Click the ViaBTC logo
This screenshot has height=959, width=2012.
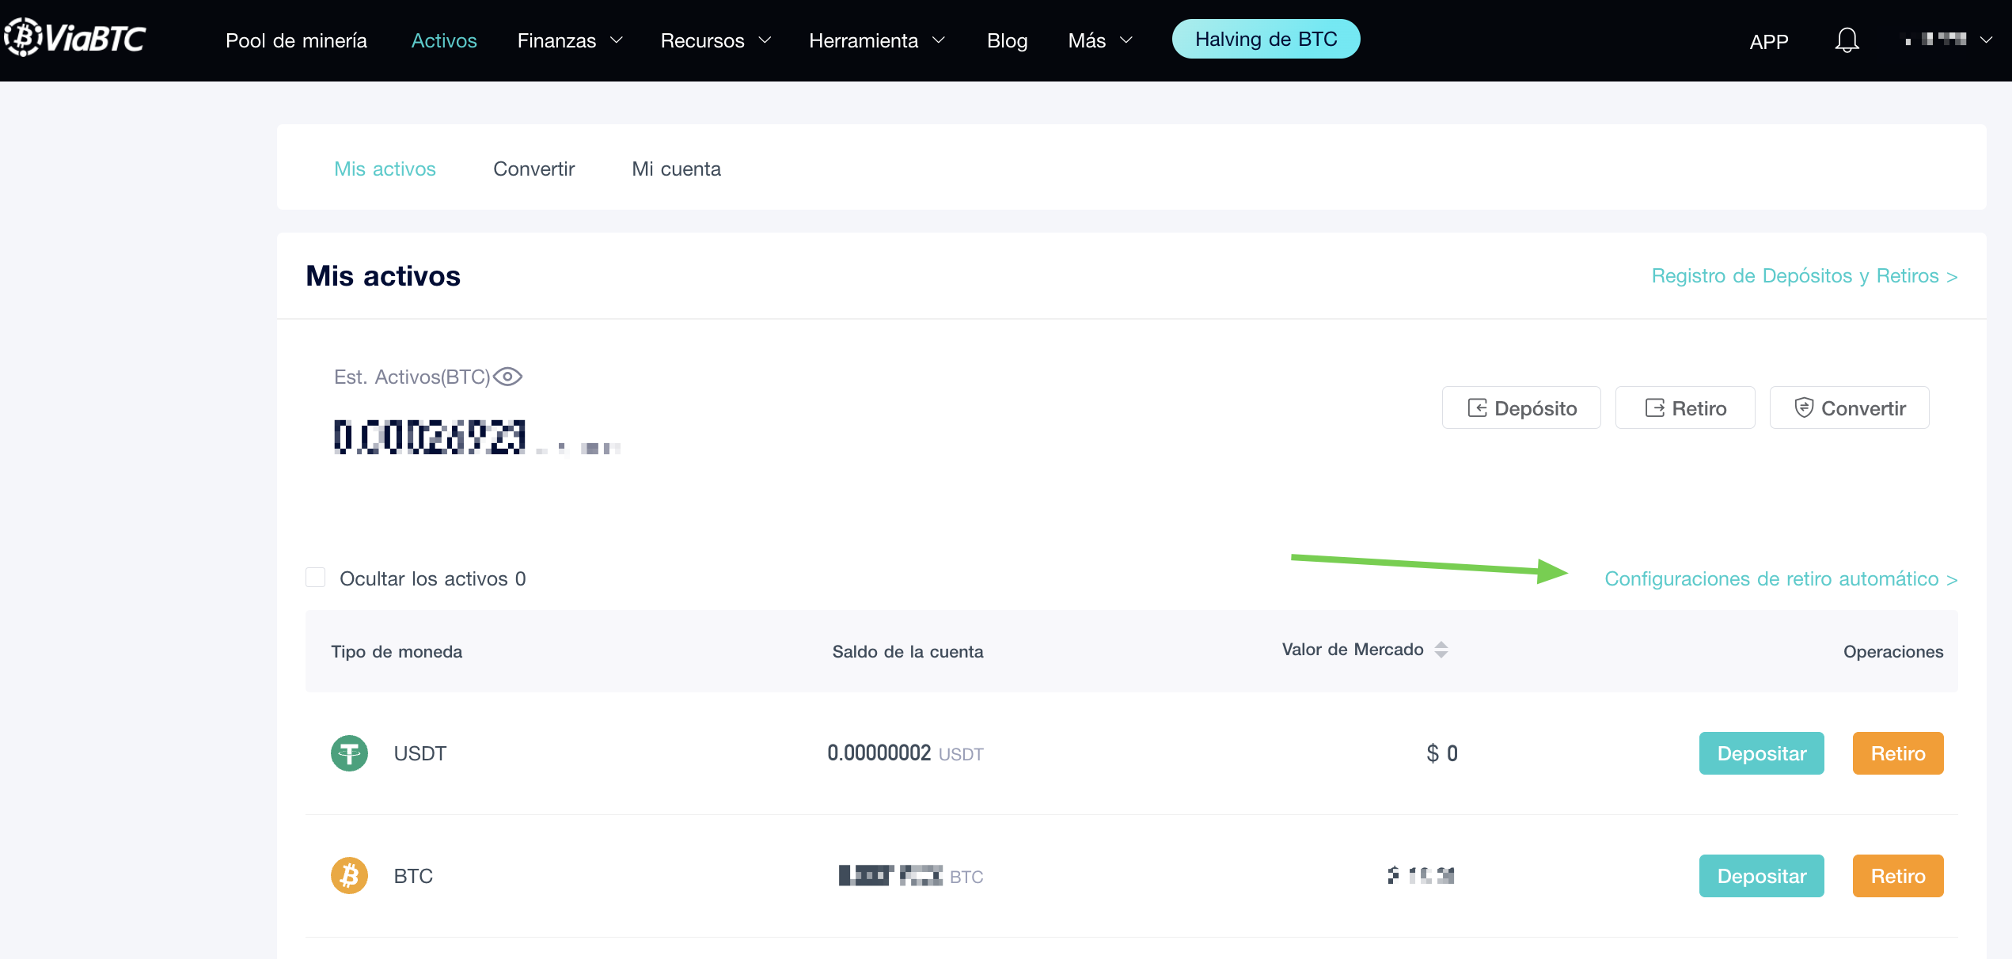pos(75,38)
